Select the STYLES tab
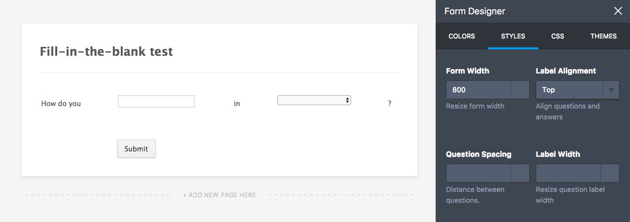The image size is (630, 222). pyautogui.click(x=513, y=36)
